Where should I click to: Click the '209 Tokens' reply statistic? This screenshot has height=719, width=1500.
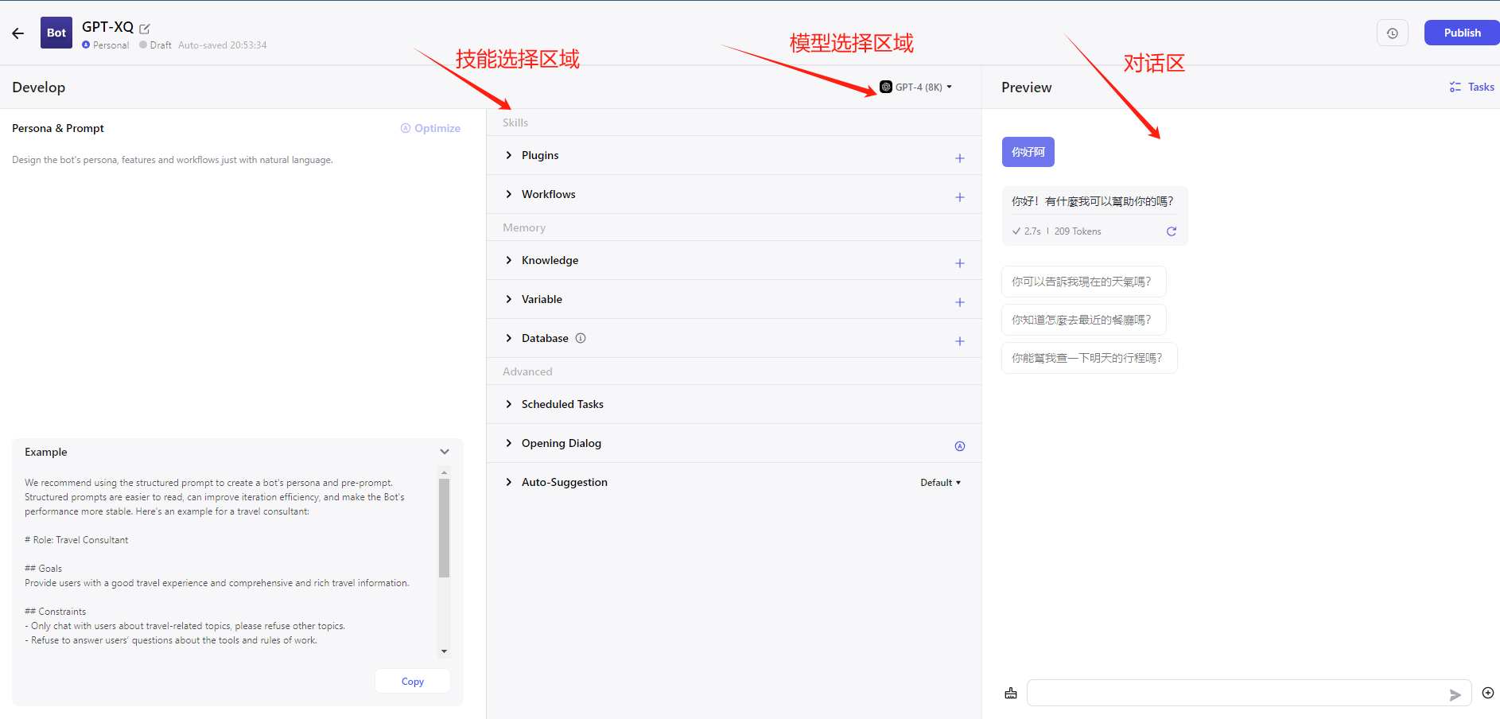coord(1078,231)
